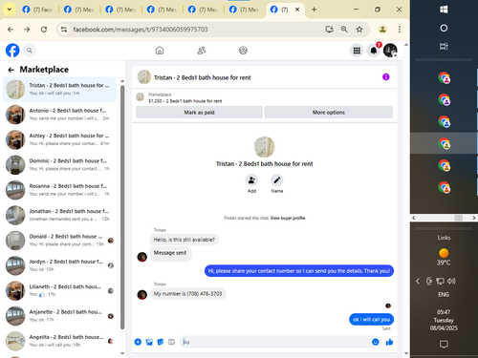Expand the tab search dropdown arrow

(x=10, y=10)
